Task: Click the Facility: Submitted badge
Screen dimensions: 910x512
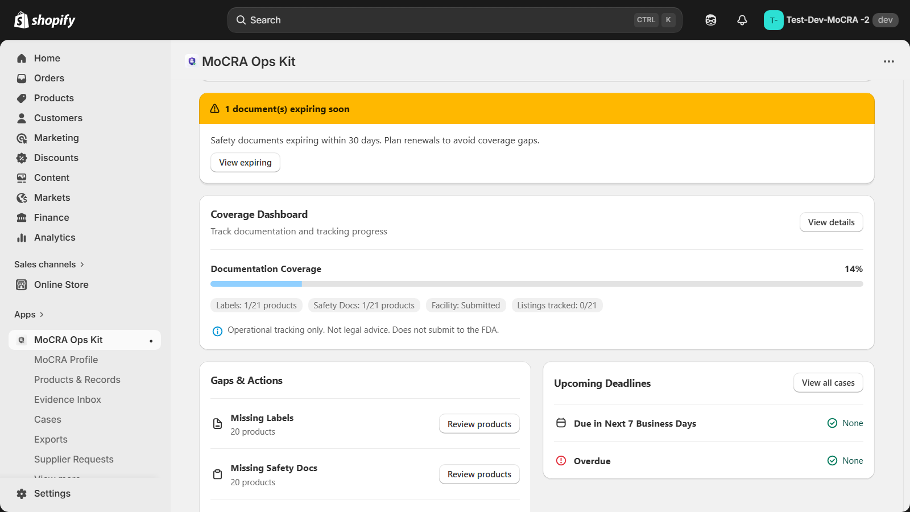Action: point(466,305)
